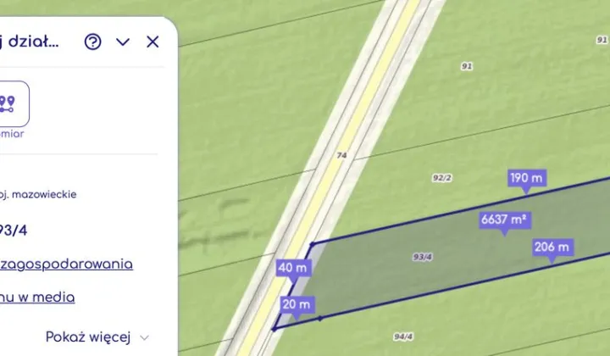The height and width of the screenshot is (356, 610).
Task: Select the 206 m edge label
Action: pos(552,247)
